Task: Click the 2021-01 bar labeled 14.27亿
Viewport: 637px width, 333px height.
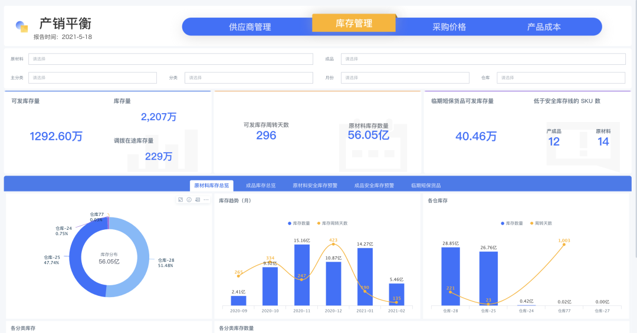Action: click(x=365, y=277)
